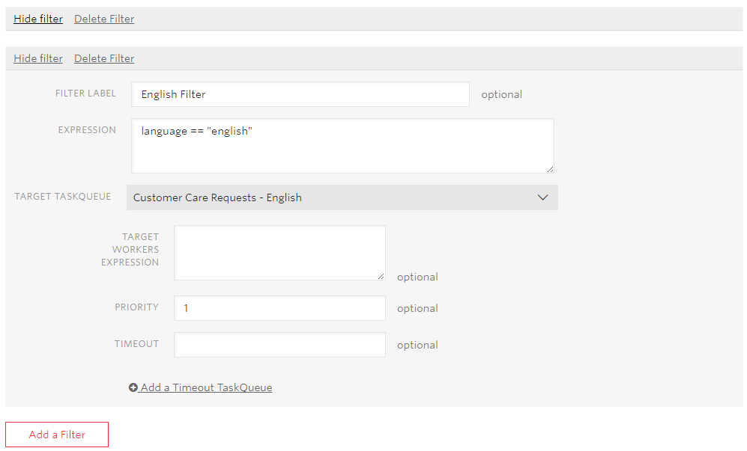Click the Target Workers textarea resize handle

point(381,277)
